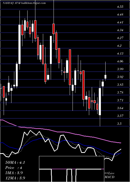Click the 50MA : 4.1 readout
This screenshot has height=182, width=130.
15,162
